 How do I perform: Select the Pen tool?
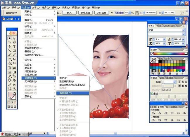click(10, 47)
